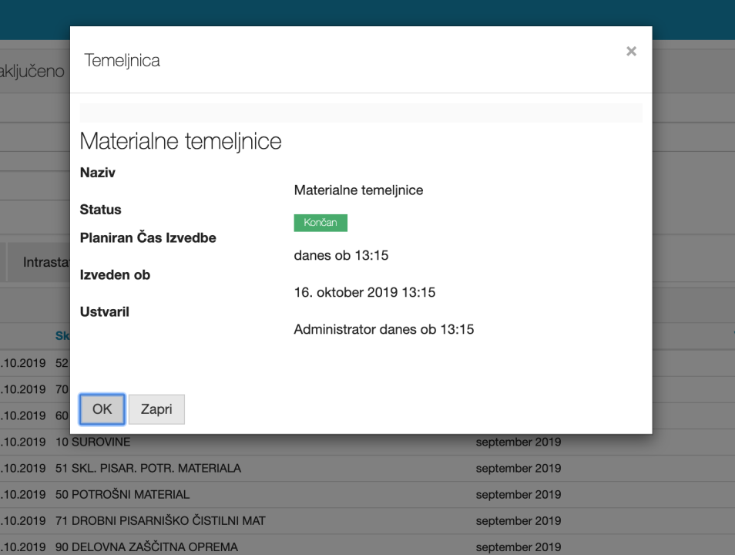Close the Temeljnica dialog with X

point(631,52)
